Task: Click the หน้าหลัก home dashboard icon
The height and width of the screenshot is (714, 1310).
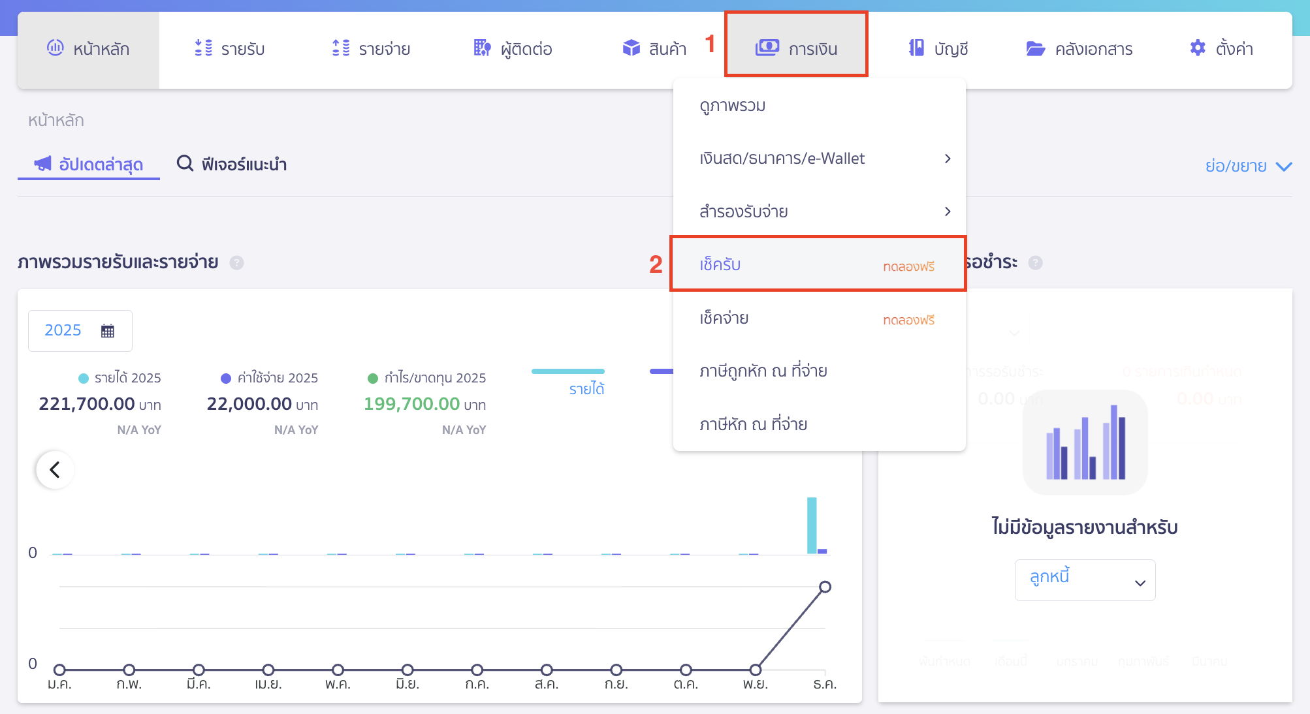Action: (56, 48)
